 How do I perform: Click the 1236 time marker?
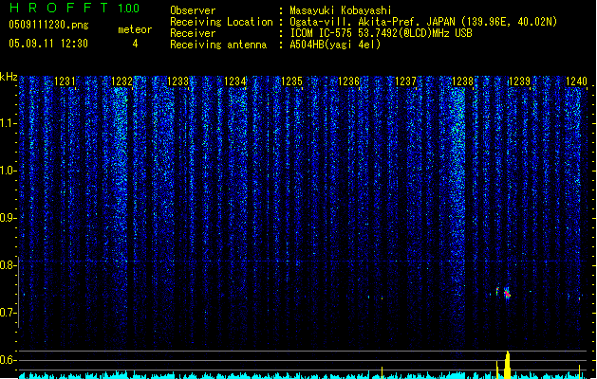tap(348, 81)
